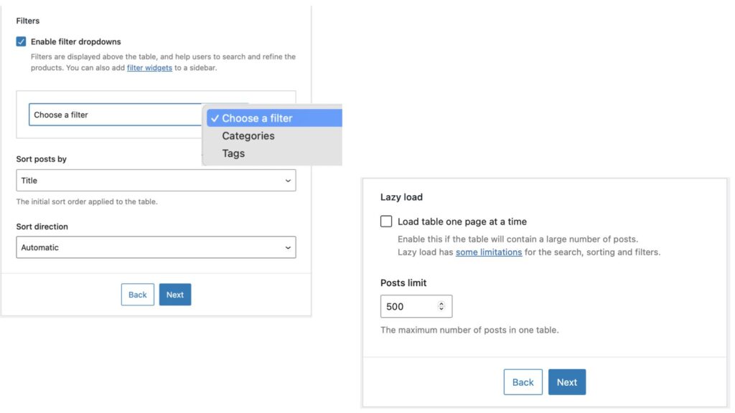Click the Choose a filter select box
735x413 pixels.
[115, 115]
